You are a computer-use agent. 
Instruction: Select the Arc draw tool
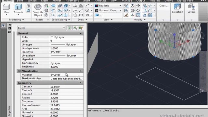point(87,6)
